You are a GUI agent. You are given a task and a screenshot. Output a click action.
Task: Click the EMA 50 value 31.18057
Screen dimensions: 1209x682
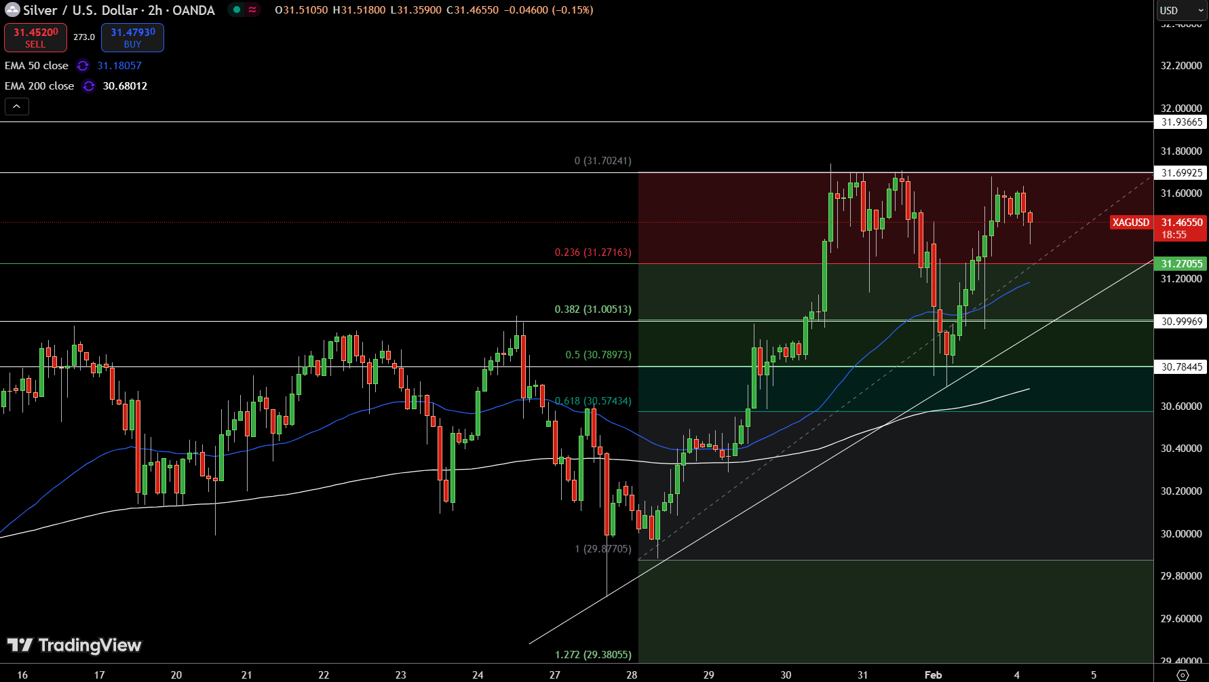(x=119, y=66)
